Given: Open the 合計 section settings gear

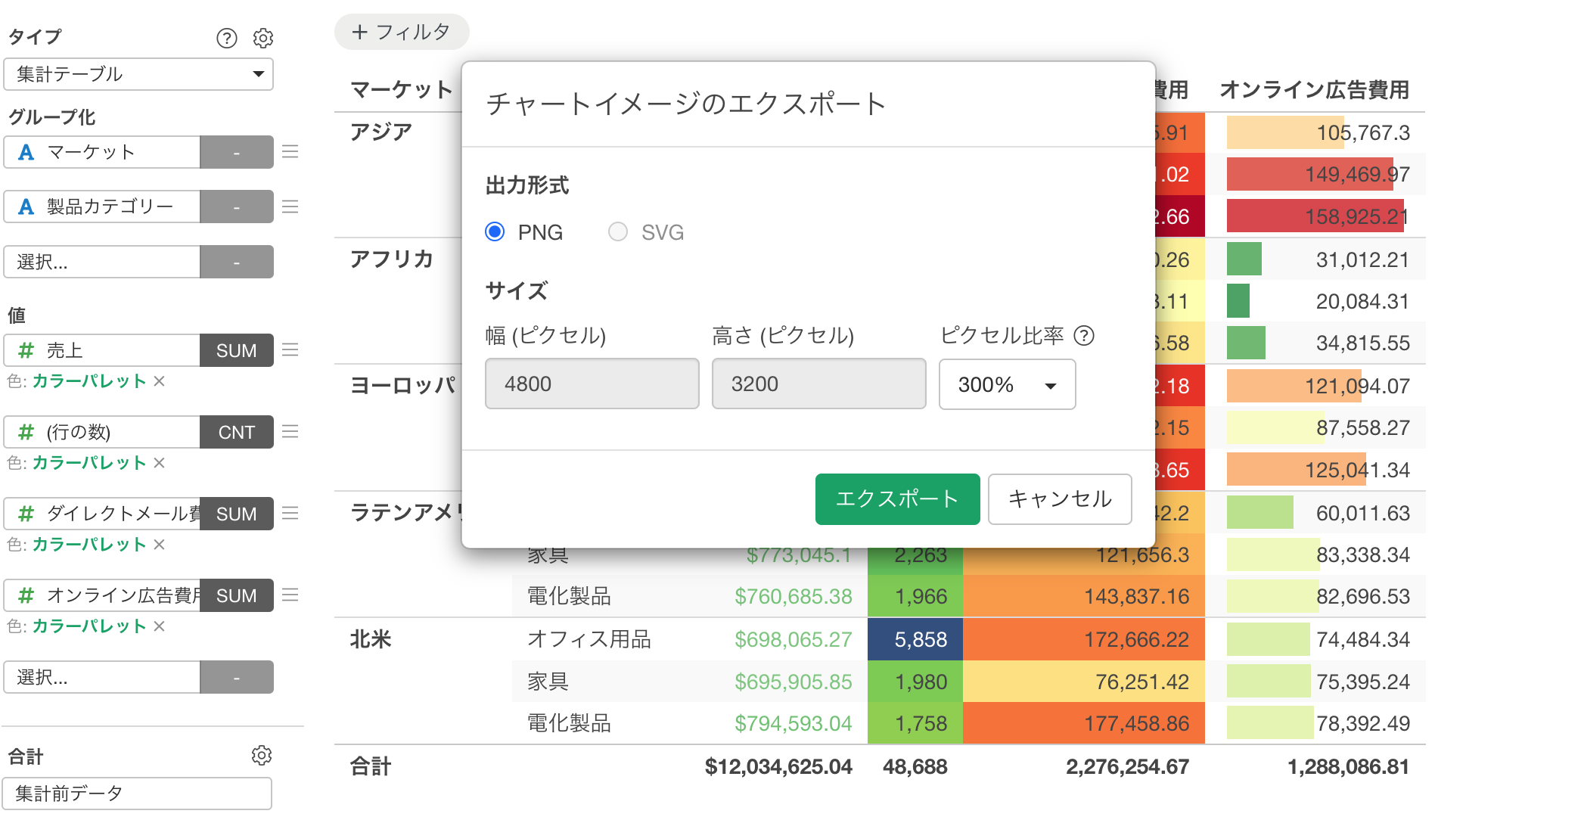Looking at the screenshot, I should click(262, 755).
